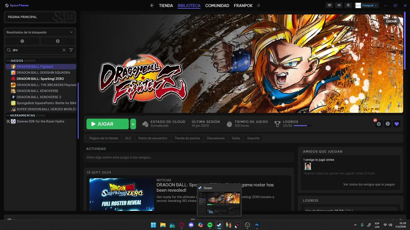The image size is (410, 230).
Task: Click 'Mostrar todos los que se han jugado antes'
Action: 339,173
